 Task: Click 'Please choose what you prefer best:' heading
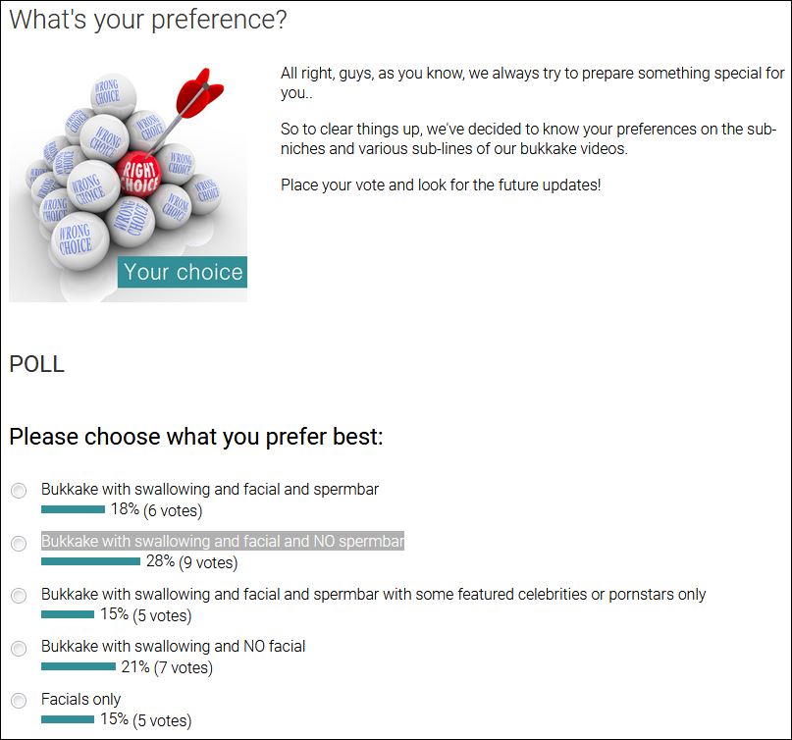point(195,437)
